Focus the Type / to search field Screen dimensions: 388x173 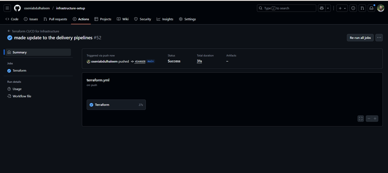click(x=286, y=8)
